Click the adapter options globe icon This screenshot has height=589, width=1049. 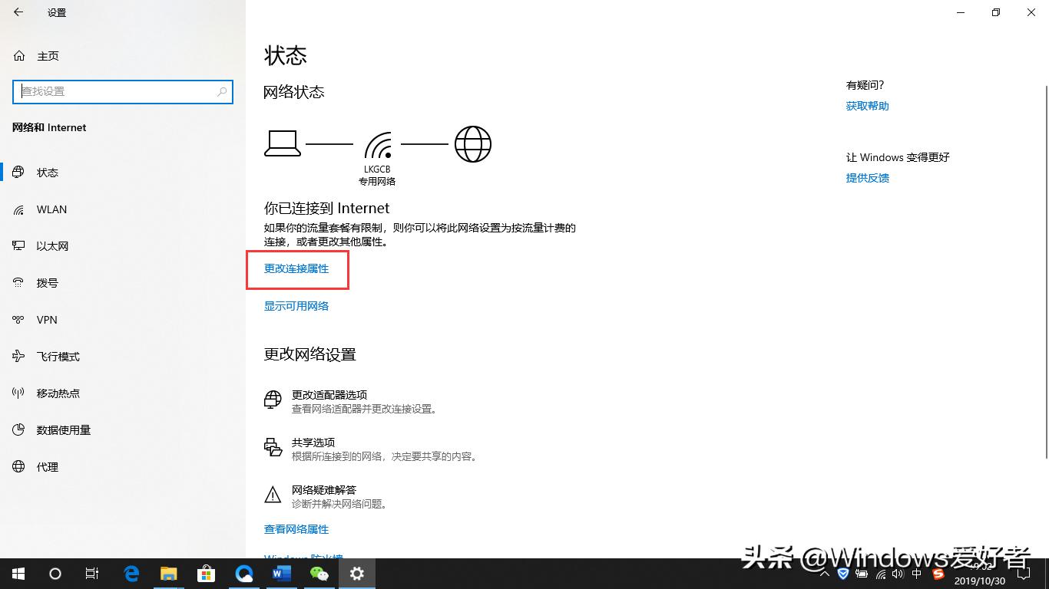pos(273,400)
